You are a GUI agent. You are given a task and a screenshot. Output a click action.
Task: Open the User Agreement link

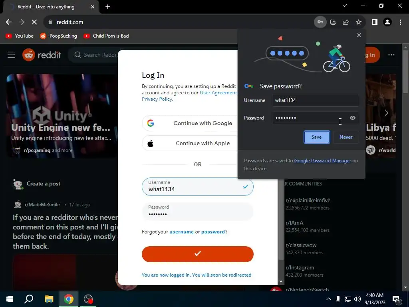tap(218, 93)
